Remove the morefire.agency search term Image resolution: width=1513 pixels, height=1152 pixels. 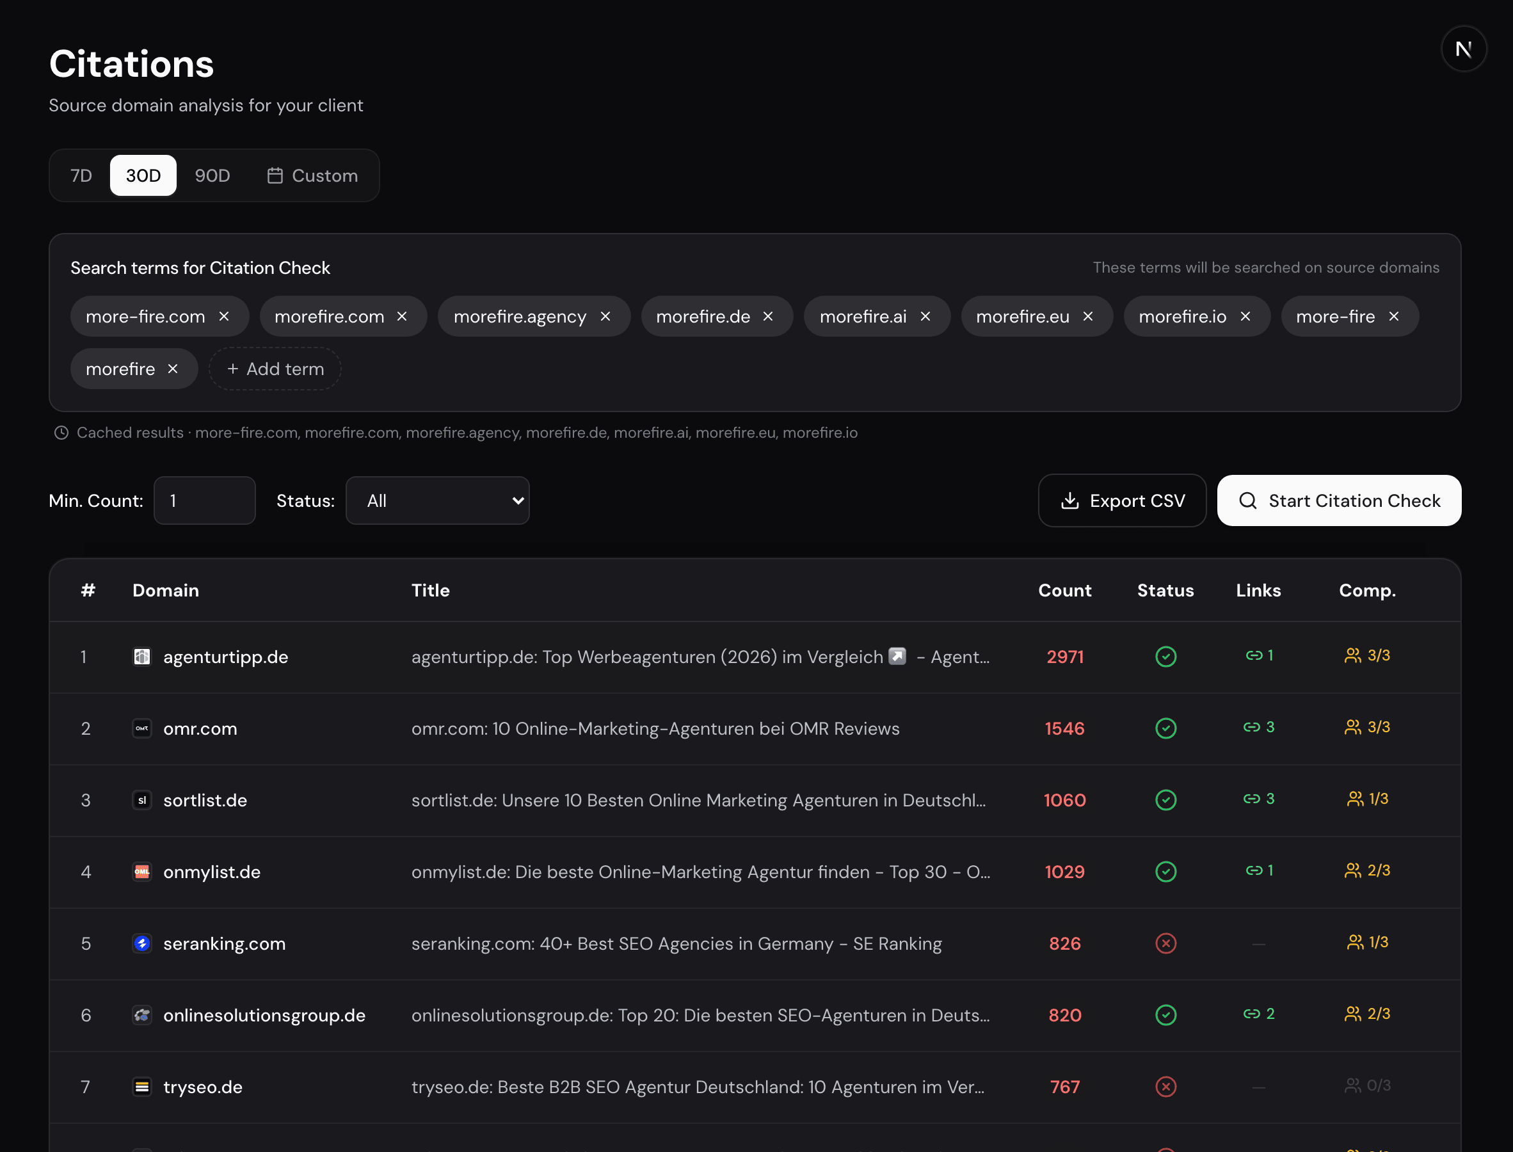tap(605, 316)
